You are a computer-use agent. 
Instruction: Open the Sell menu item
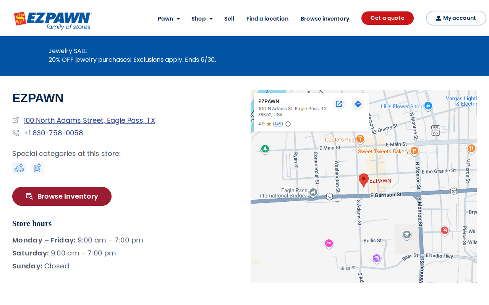(229, 19)
